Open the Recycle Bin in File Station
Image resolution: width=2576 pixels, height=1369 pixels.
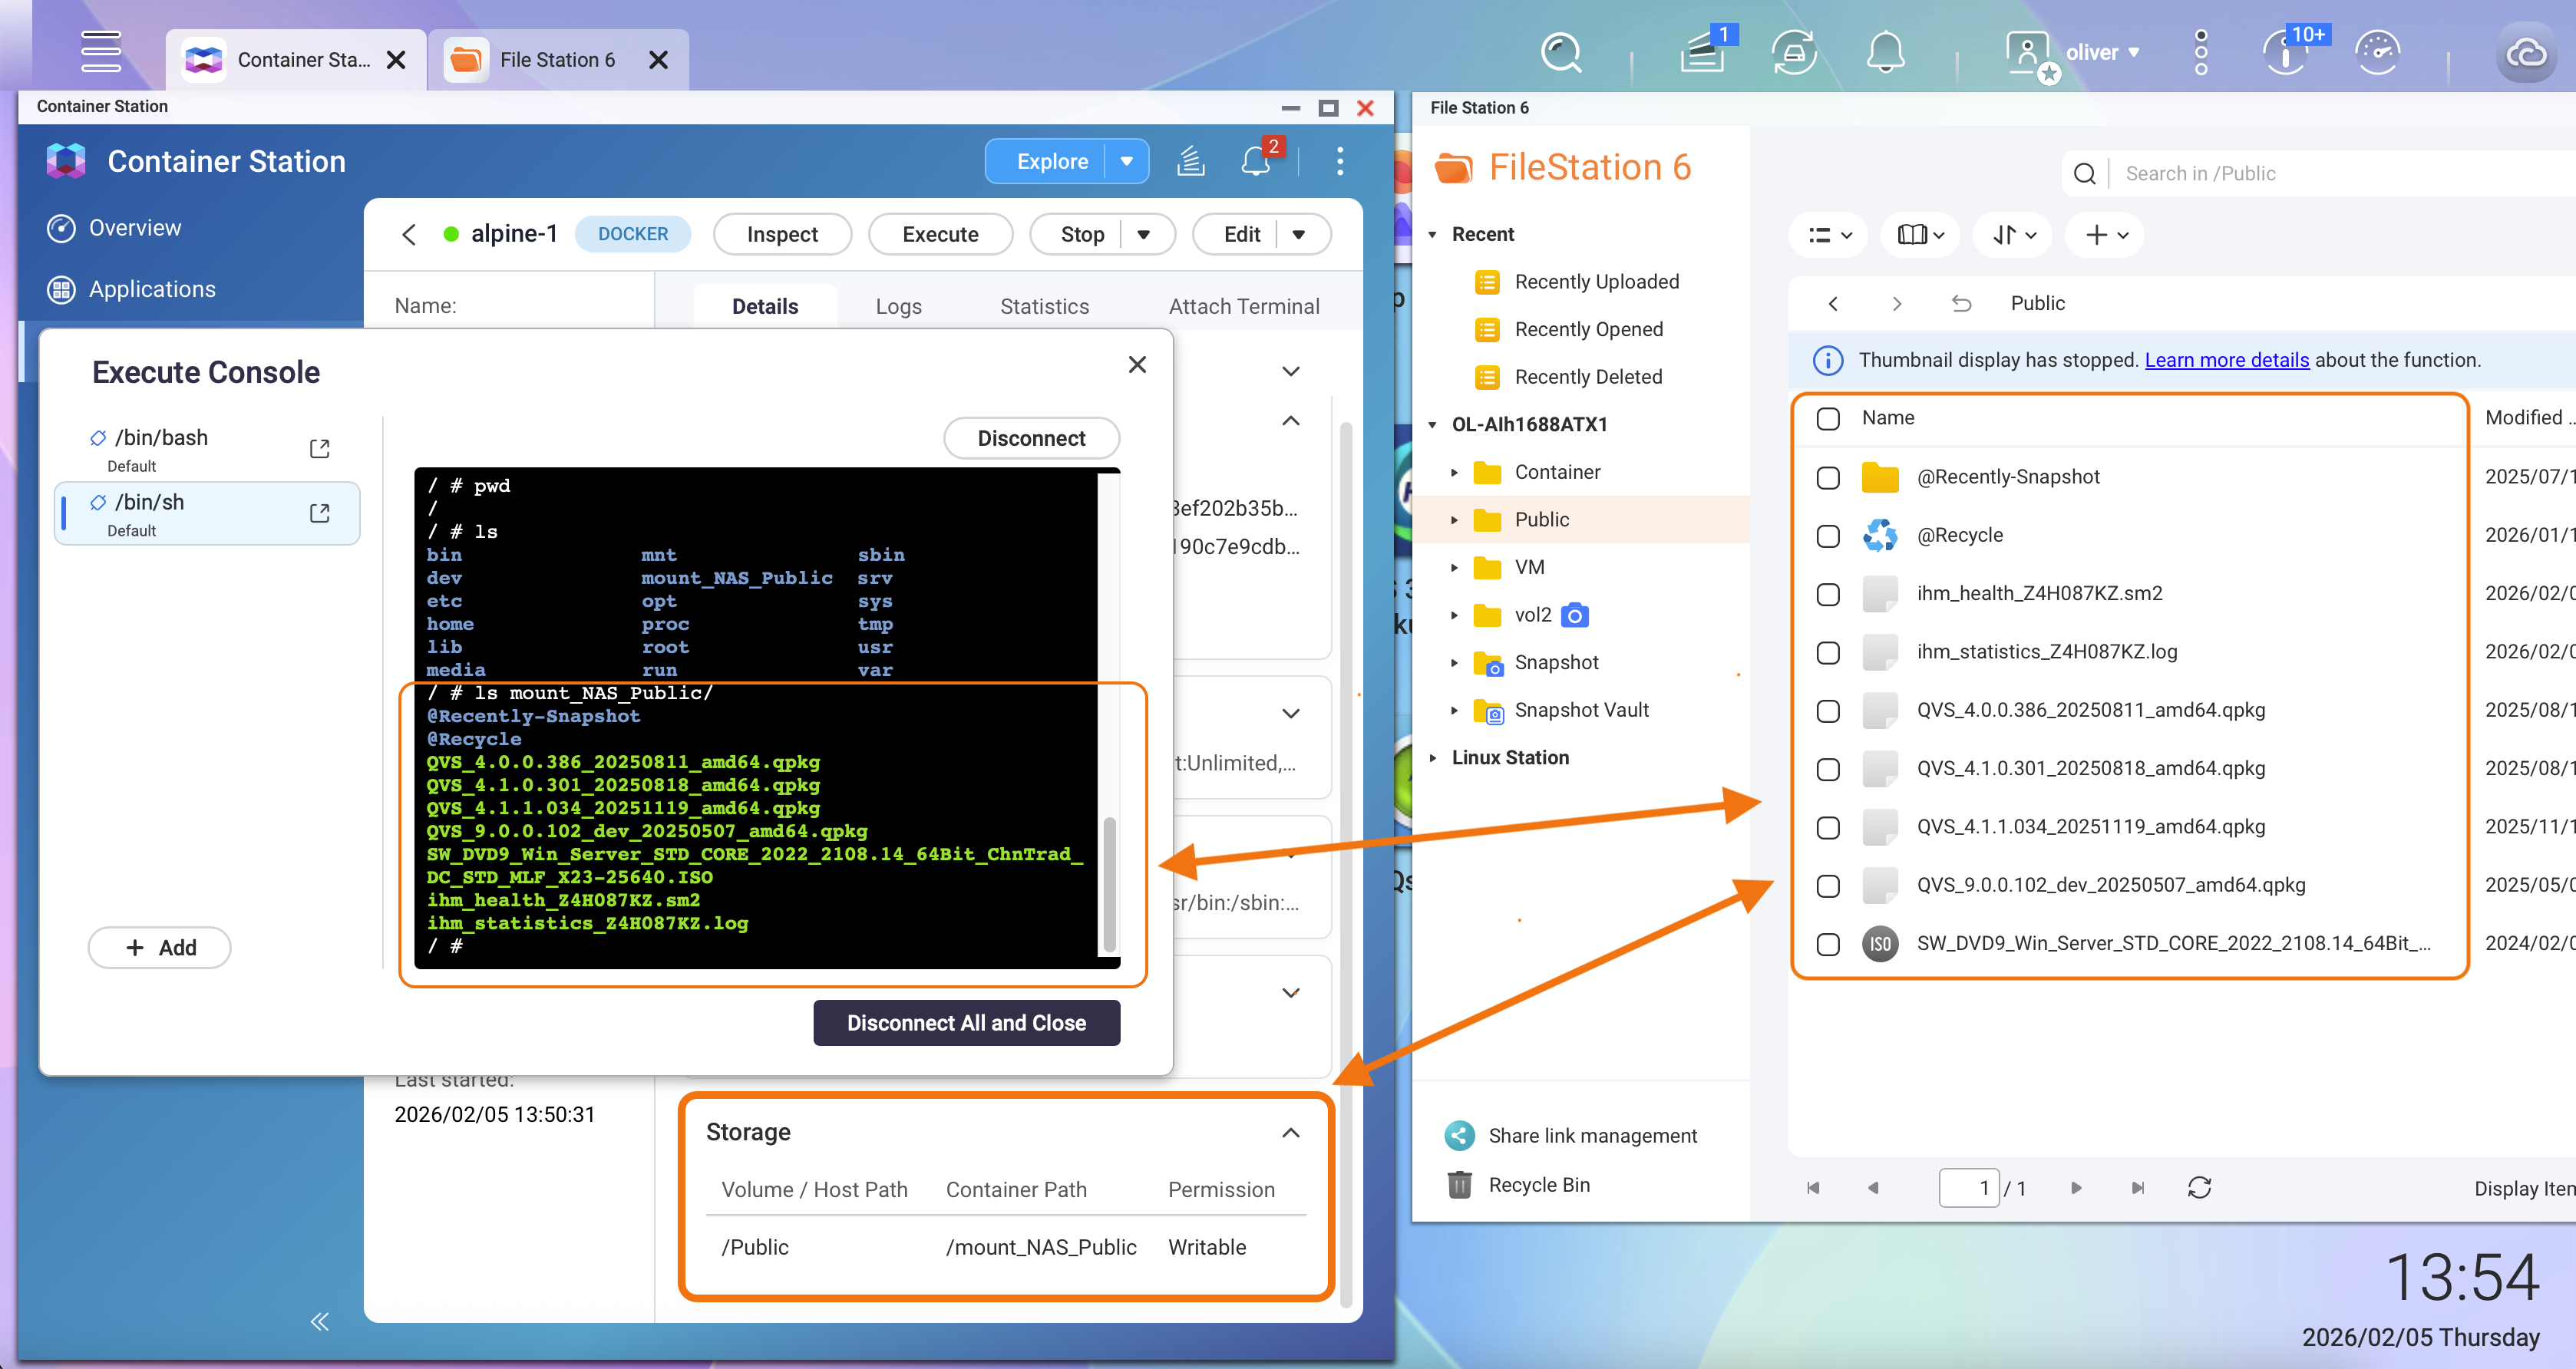pyautogui.click(x=1538, y=1184)
